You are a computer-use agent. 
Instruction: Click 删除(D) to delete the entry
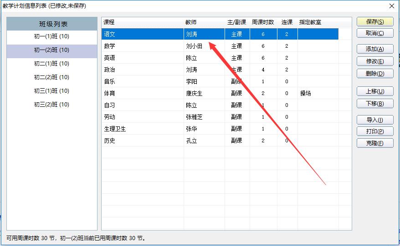(375, 74)
